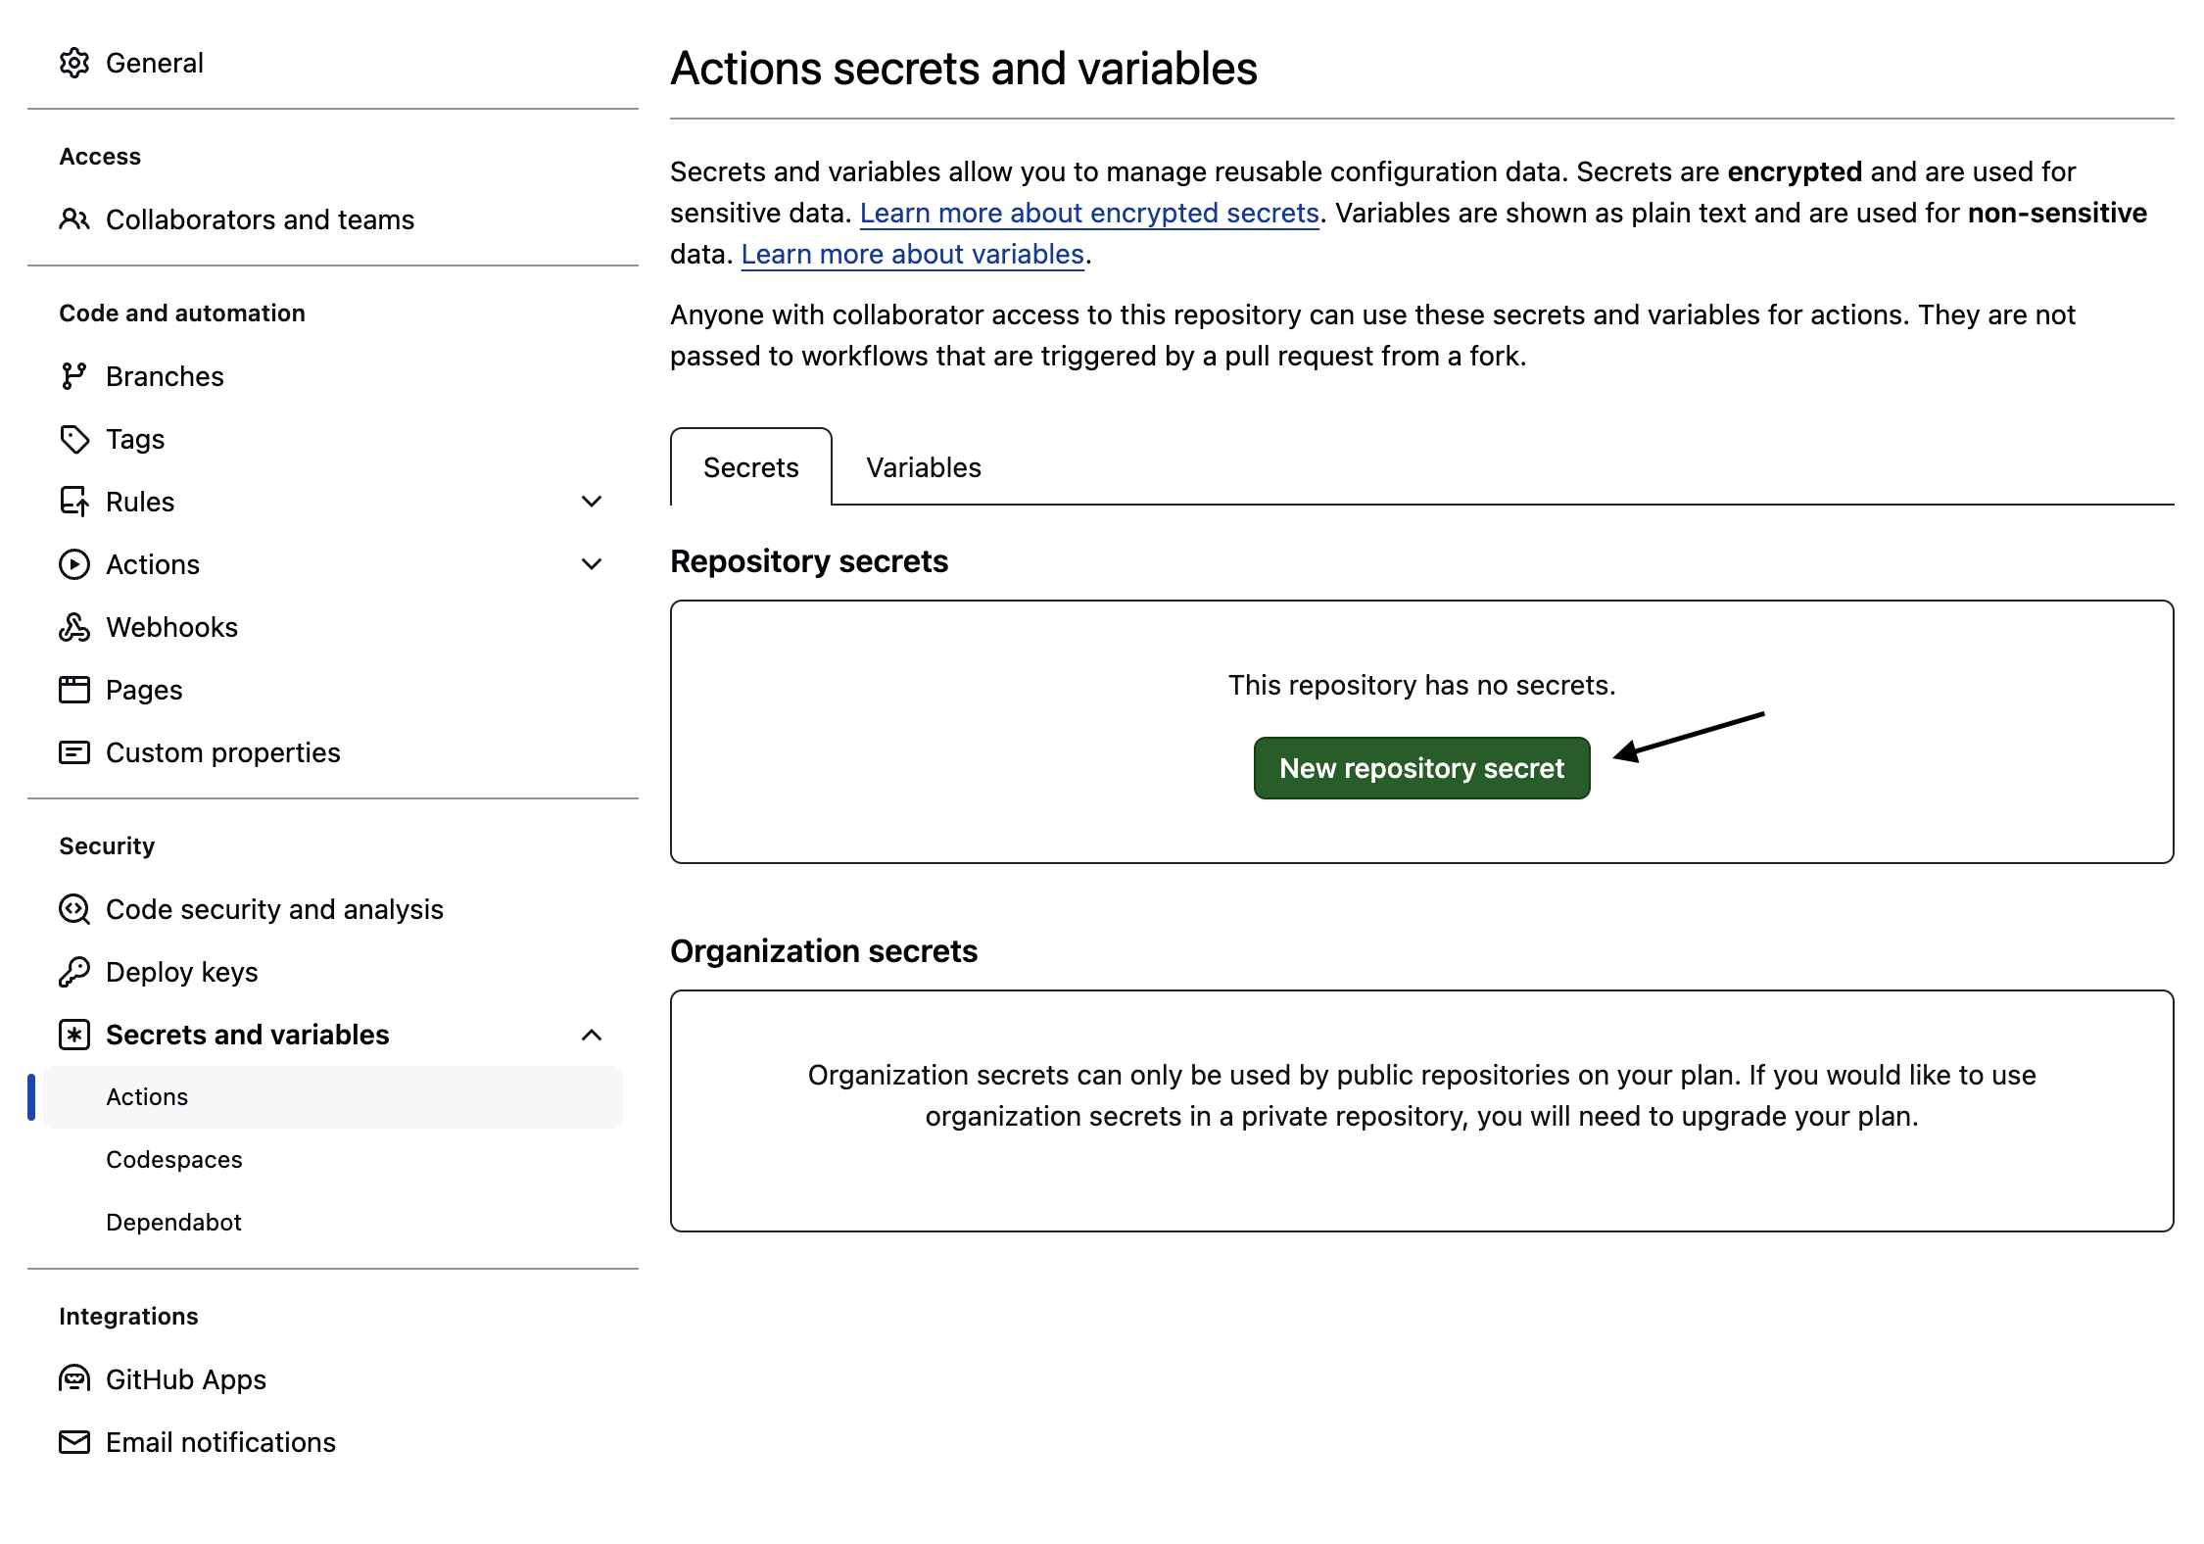The image size is (2204, 1544).
Task: Click the New repository secret button
Action: [1420, 768]
